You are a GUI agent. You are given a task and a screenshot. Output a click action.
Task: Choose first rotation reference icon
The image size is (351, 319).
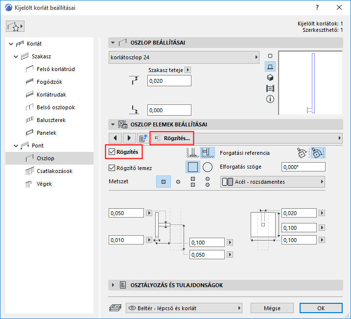point(302,153)
